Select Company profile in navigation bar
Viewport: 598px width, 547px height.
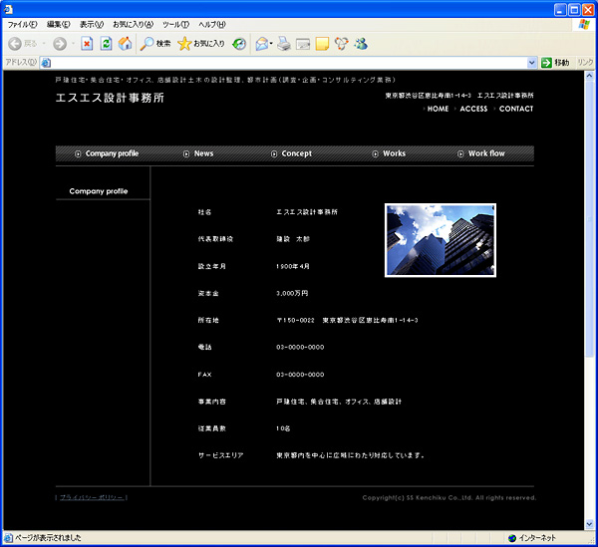[108, 153]
